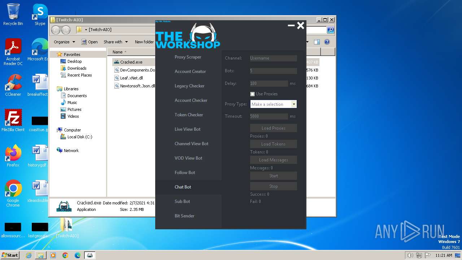Click the Bots count field
This screenshot has width=462, height=260.
pyautogui.click(x=273, y=71)
